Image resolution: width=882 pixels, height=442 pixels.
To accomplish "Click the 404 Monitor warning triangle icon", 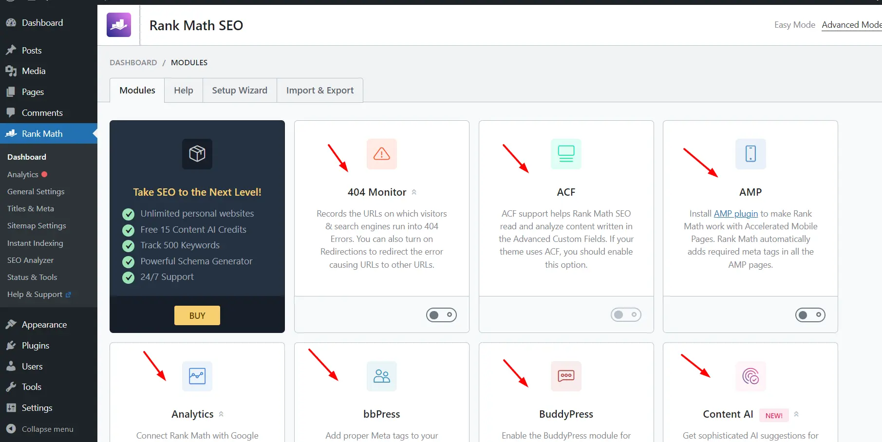I will [381, 154].
